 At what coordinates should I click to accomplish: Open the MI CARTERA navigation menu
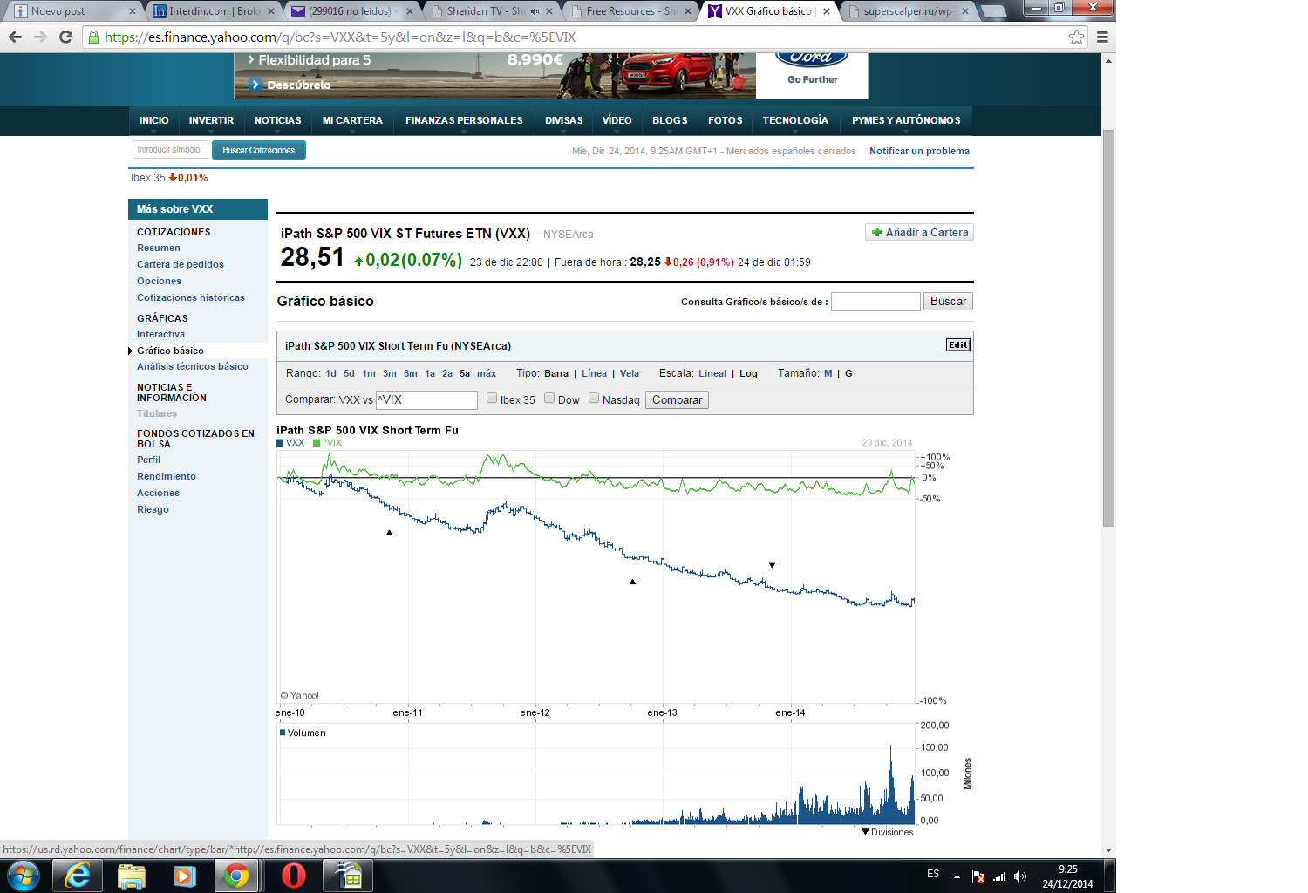(352, 120)
